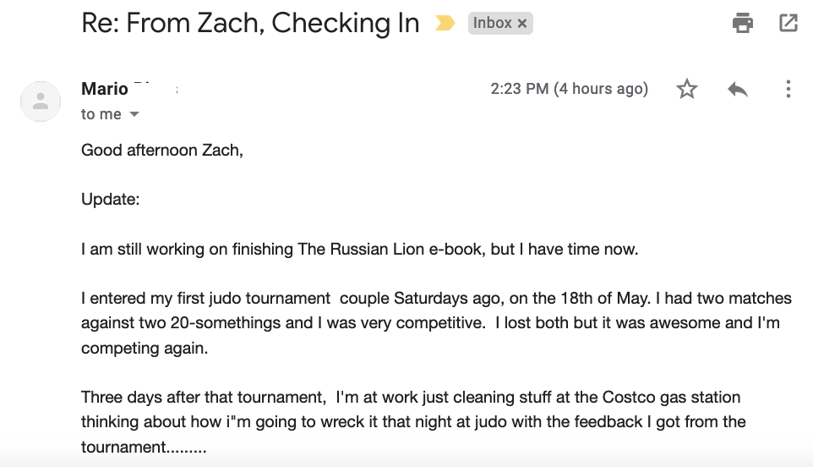Expand recipient details arrow beside 'to me'
813x467 pixels.
[x=134, y=114]
